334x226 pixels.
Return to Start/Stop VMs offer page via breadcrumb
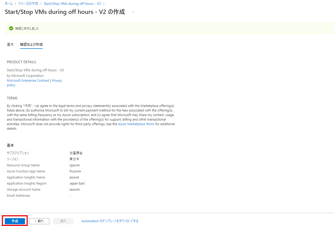(x=72, y=4)
